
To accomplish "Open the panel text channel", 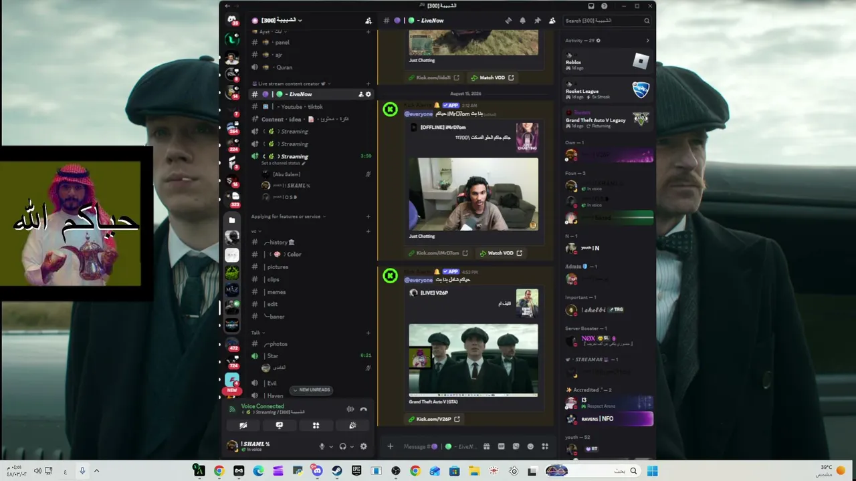I will point(310,42).
